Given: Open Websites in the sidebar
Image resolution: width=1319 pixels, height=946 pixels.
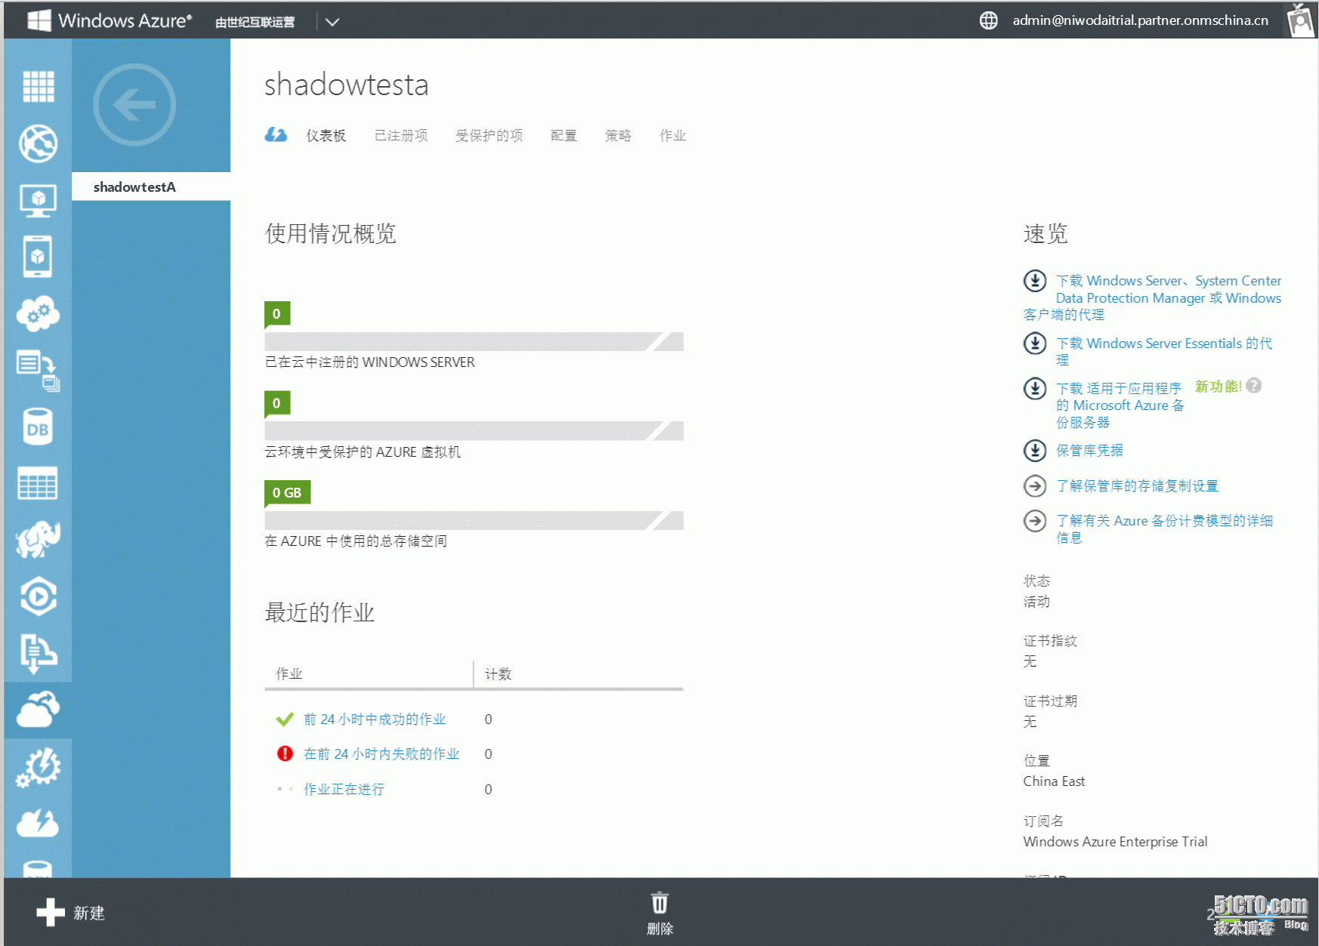Looking at the screenshot, I should pos(38,143).
